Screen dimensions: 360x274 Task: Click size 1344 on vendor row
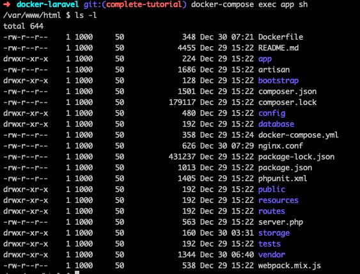pos(187,255)
